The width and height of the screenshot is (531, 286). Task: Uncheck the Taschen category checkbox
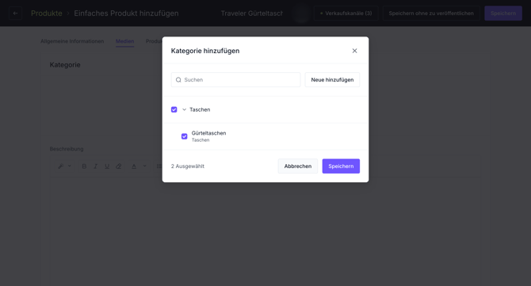[x=174, y=109]
